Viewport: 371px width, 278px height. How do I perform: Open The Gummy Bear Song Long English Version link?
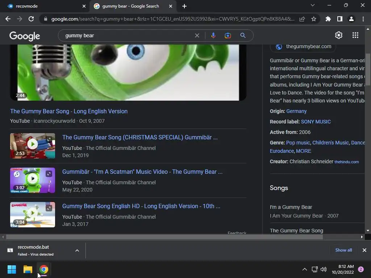tap(68, 111)
